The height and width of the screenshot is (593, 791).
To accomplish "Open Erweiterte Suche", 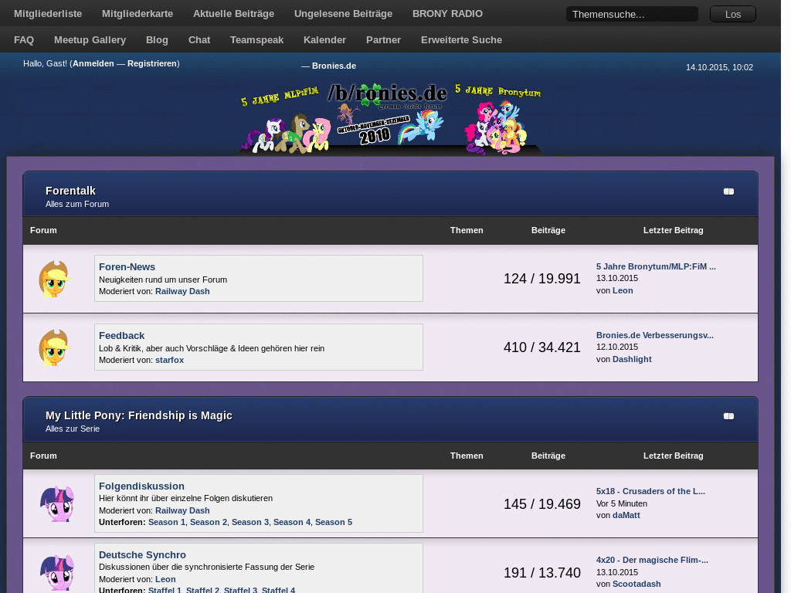I will (462, 40).
